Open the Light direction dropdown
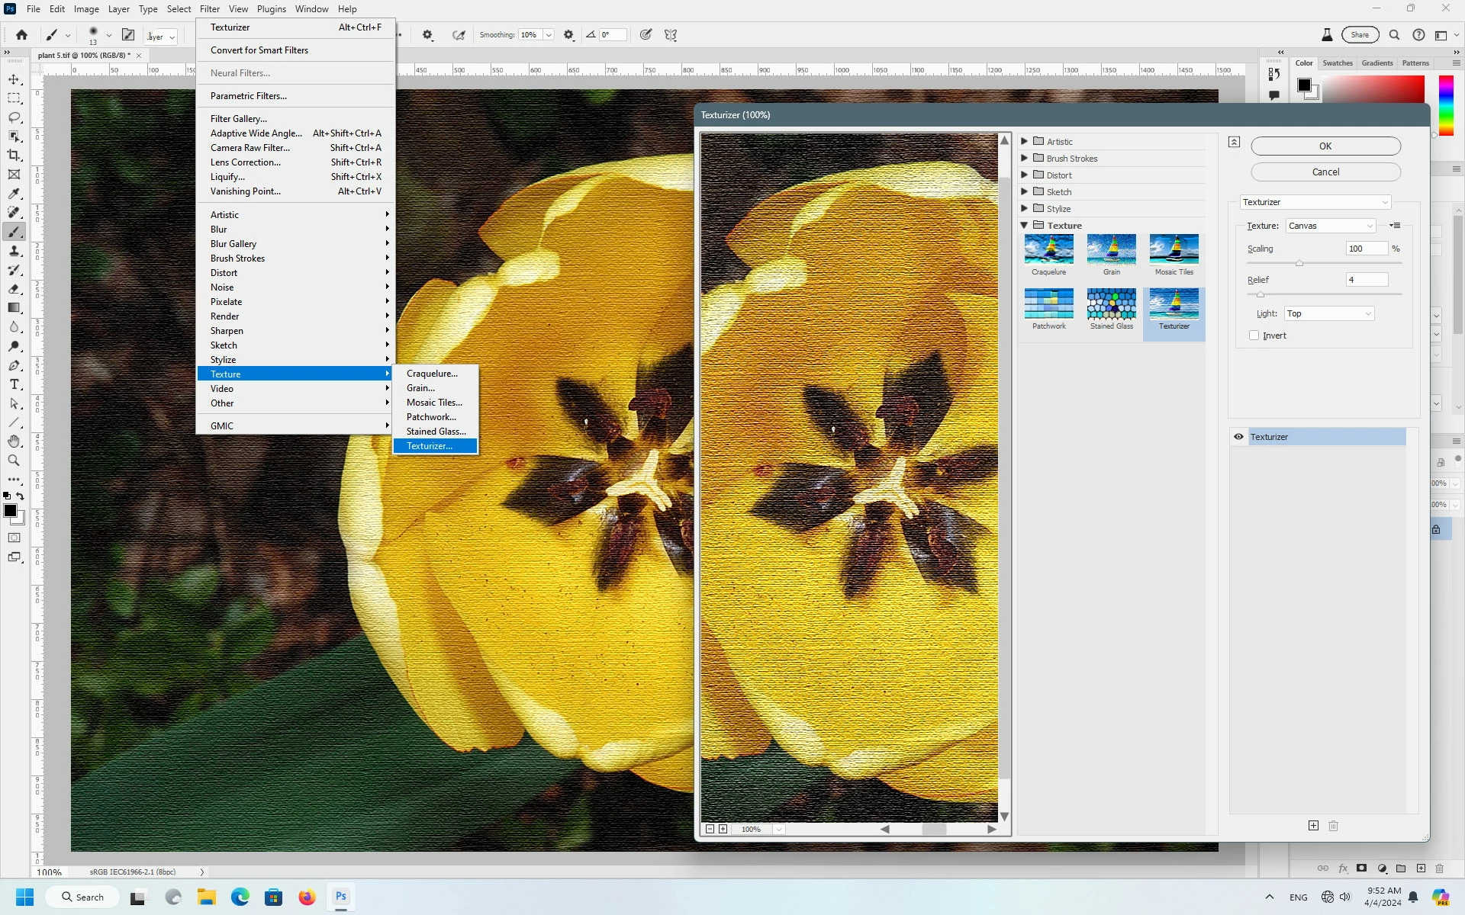 (x=1328, y=313)
